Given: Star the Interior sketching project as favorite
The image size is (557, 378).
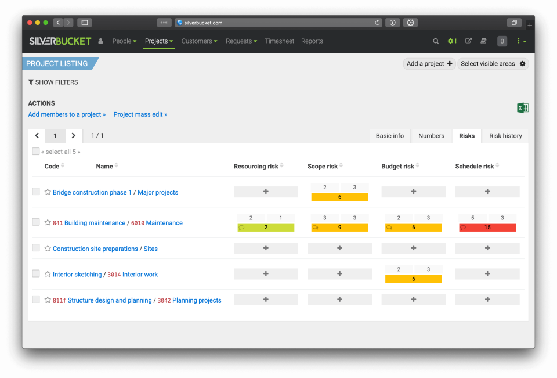Looking at the screenshot, I should [x=47, y=274].
